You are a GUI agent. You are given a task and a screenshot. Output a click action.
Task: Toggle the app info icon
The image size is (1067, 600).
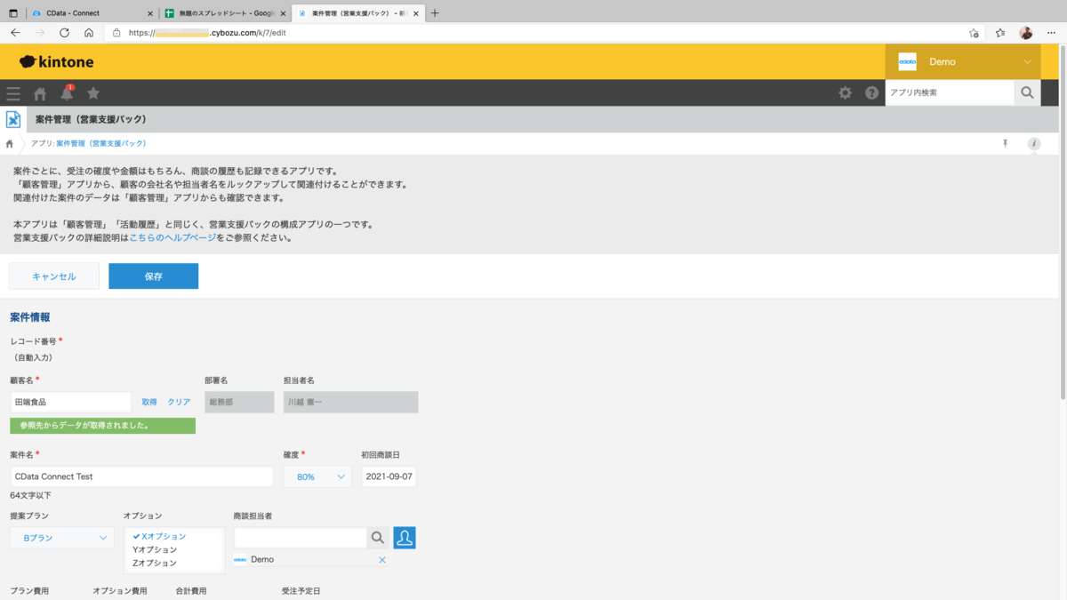coord(1033,143)
